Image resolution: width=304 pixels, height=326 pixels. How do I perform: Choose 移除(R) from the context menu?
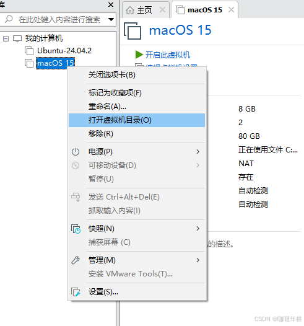137,134
